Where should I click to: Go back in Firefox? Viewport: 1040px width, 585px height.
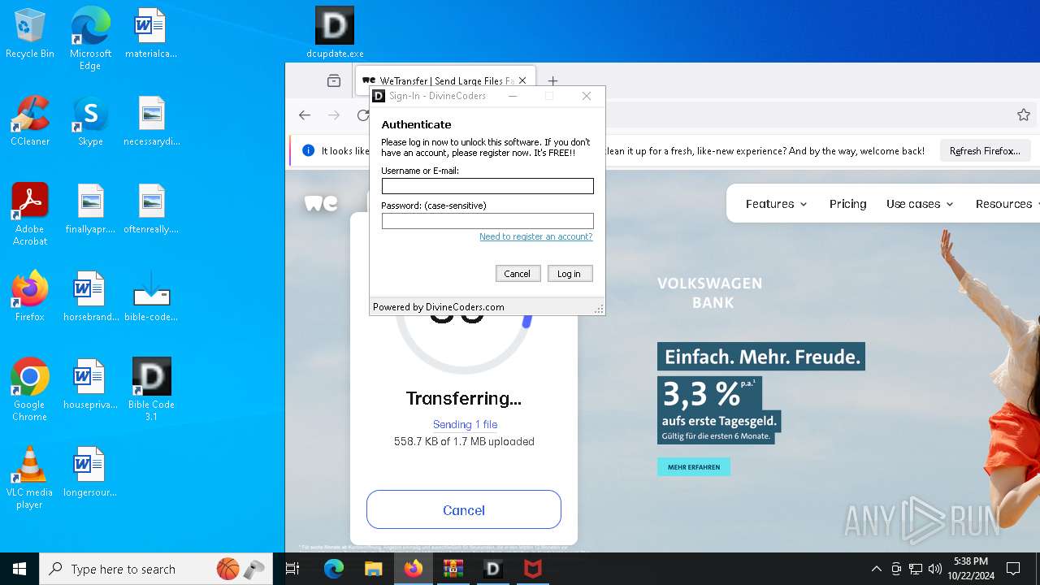305,115
